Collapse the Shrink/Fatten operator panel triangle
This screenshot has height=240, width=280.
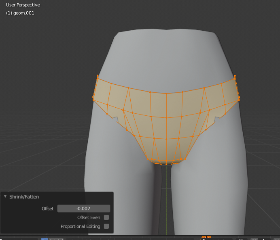coord(5,196)
